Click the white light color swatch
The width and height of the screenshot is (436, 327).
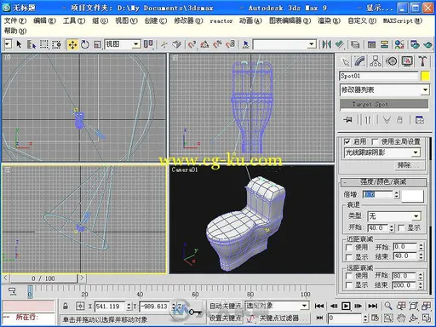click(x=413, y=196)
